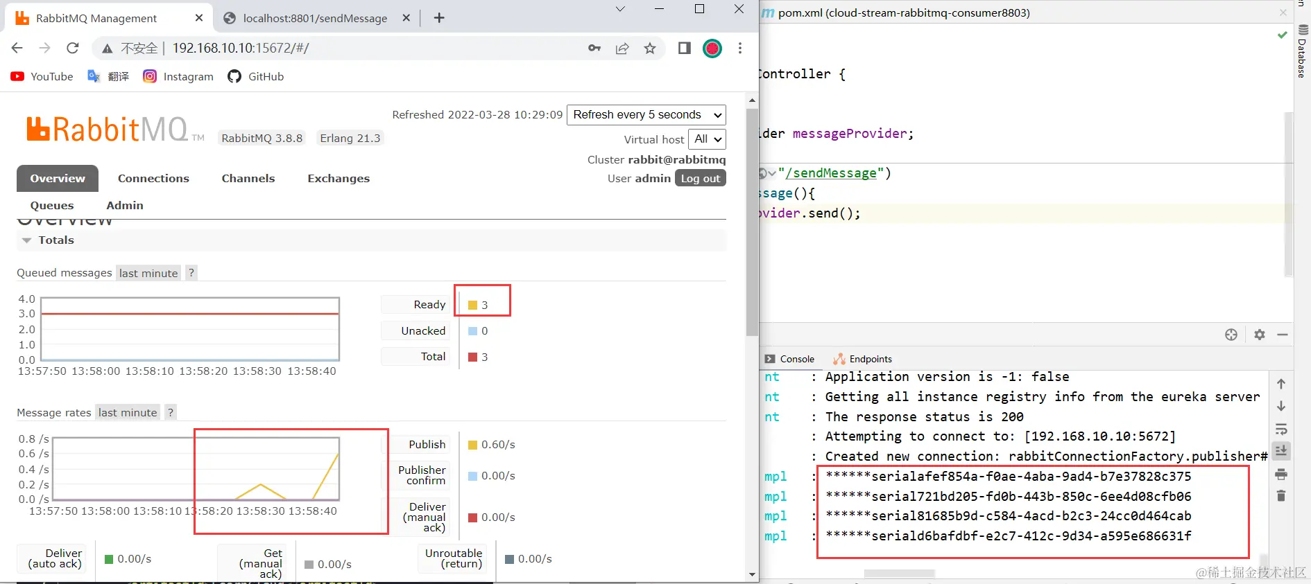Click print icon in console toolbar

coord(1281,475)
